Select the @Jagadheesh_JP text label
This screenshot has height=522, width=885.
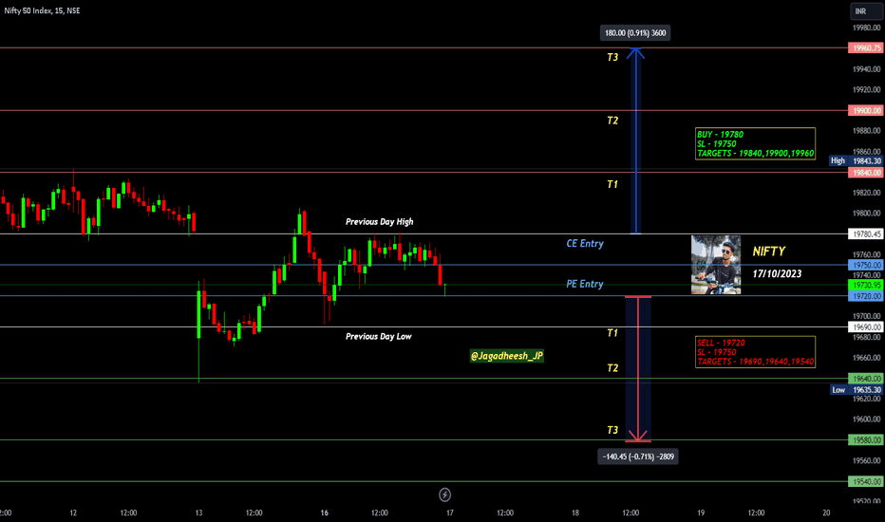pyautogui.click(x=507, y=356)
